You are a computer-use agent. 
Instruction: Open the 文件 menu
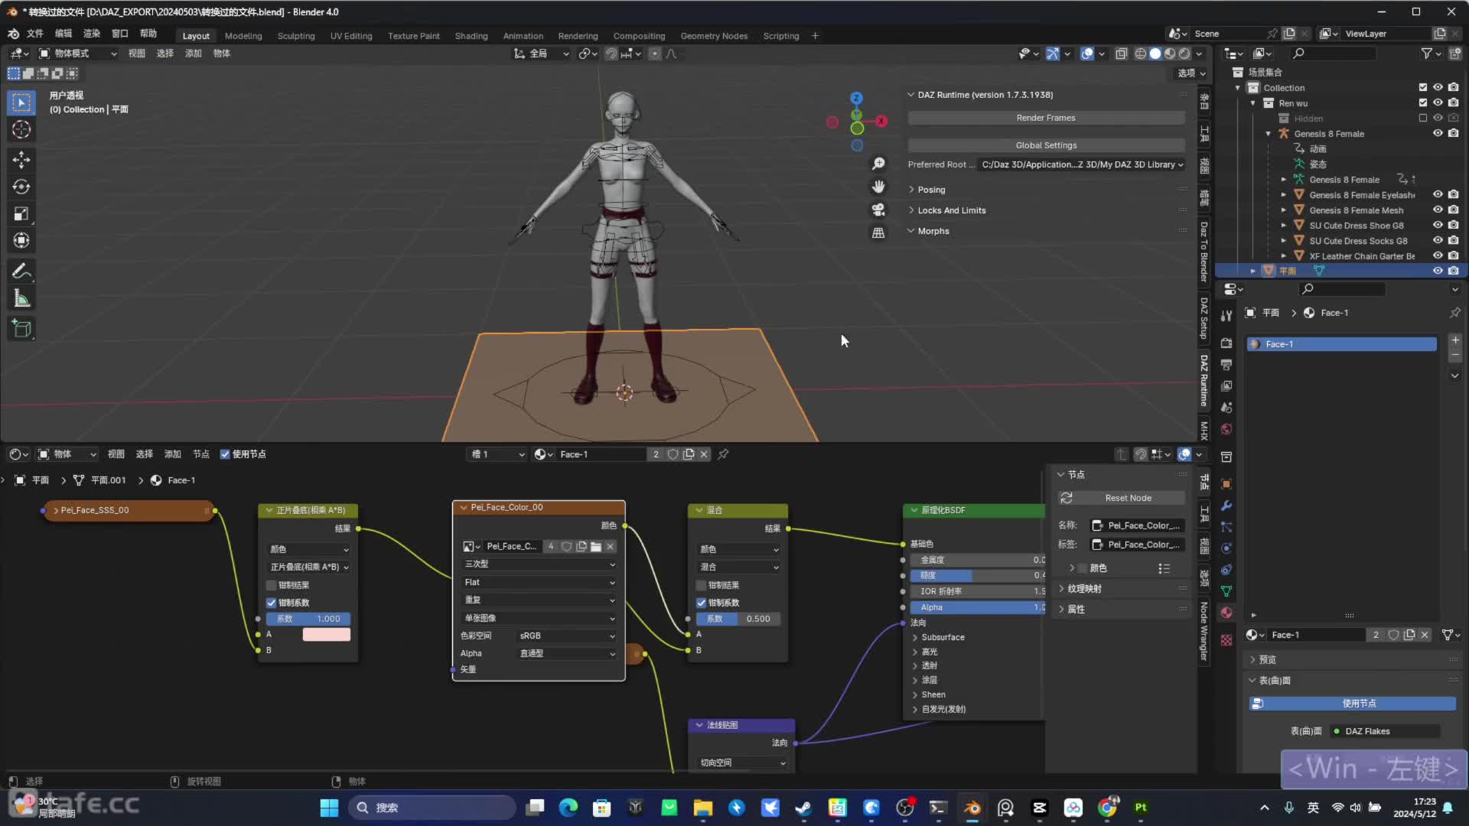(35, 34)
